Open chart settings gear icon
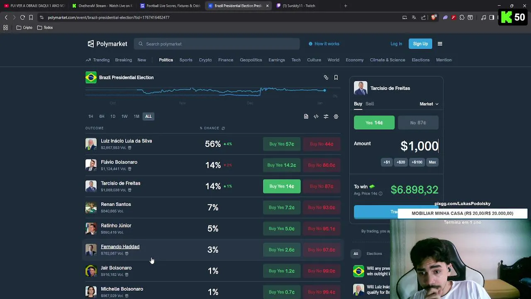Screen dimensions: 531x299 [x=336, y=117]
